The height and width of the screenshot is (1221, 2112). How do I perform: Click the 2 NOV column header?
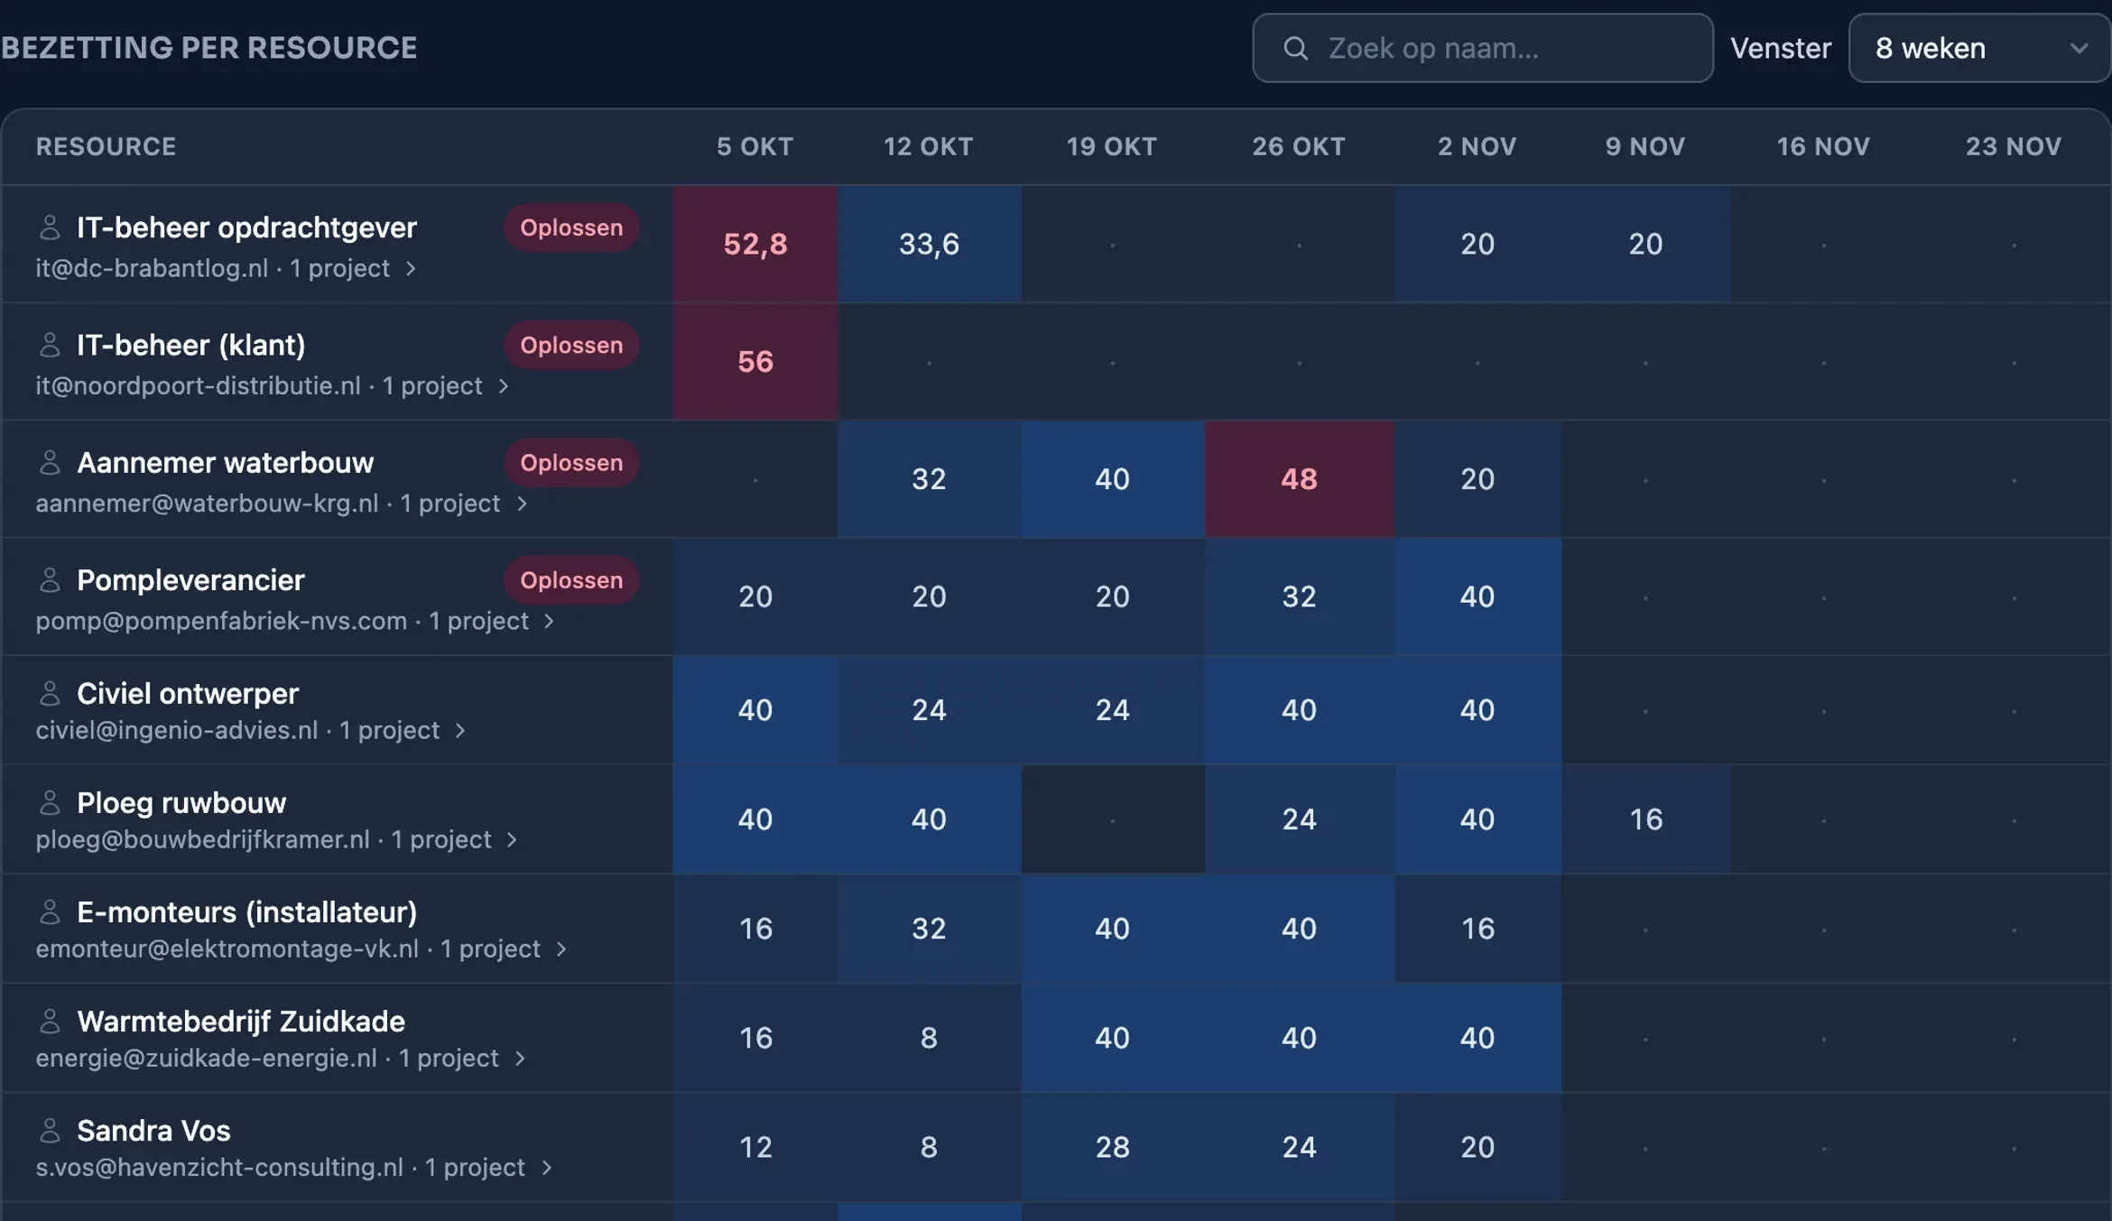[x=1477, y=146]
